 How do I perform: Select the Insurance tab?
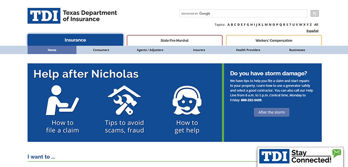coord(75,40)
